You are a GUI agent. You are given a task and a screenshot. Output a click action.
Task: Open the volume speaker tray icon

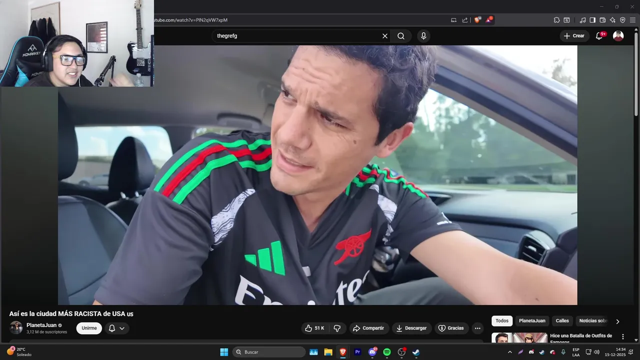[596, 352]
